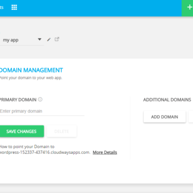Click the greyed-out Delete button
193x193 pixels.
[x=62, y=131]
